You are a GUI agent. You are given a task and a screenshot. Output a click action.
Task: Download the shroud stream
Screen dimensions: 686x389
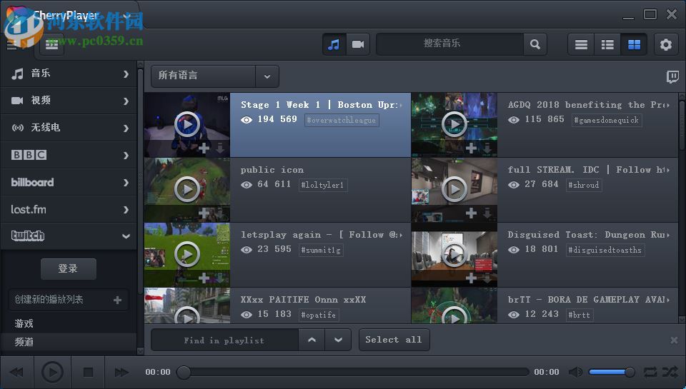coord(487,213)
